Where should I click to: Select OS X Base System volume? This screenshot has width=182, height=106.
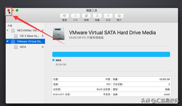25,36
